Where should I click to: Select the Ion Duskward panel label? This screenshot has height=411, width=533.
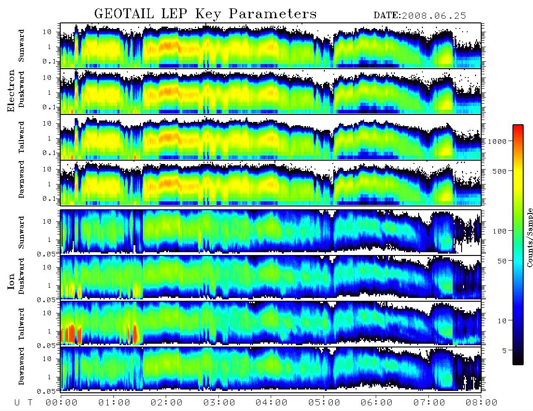21,276
